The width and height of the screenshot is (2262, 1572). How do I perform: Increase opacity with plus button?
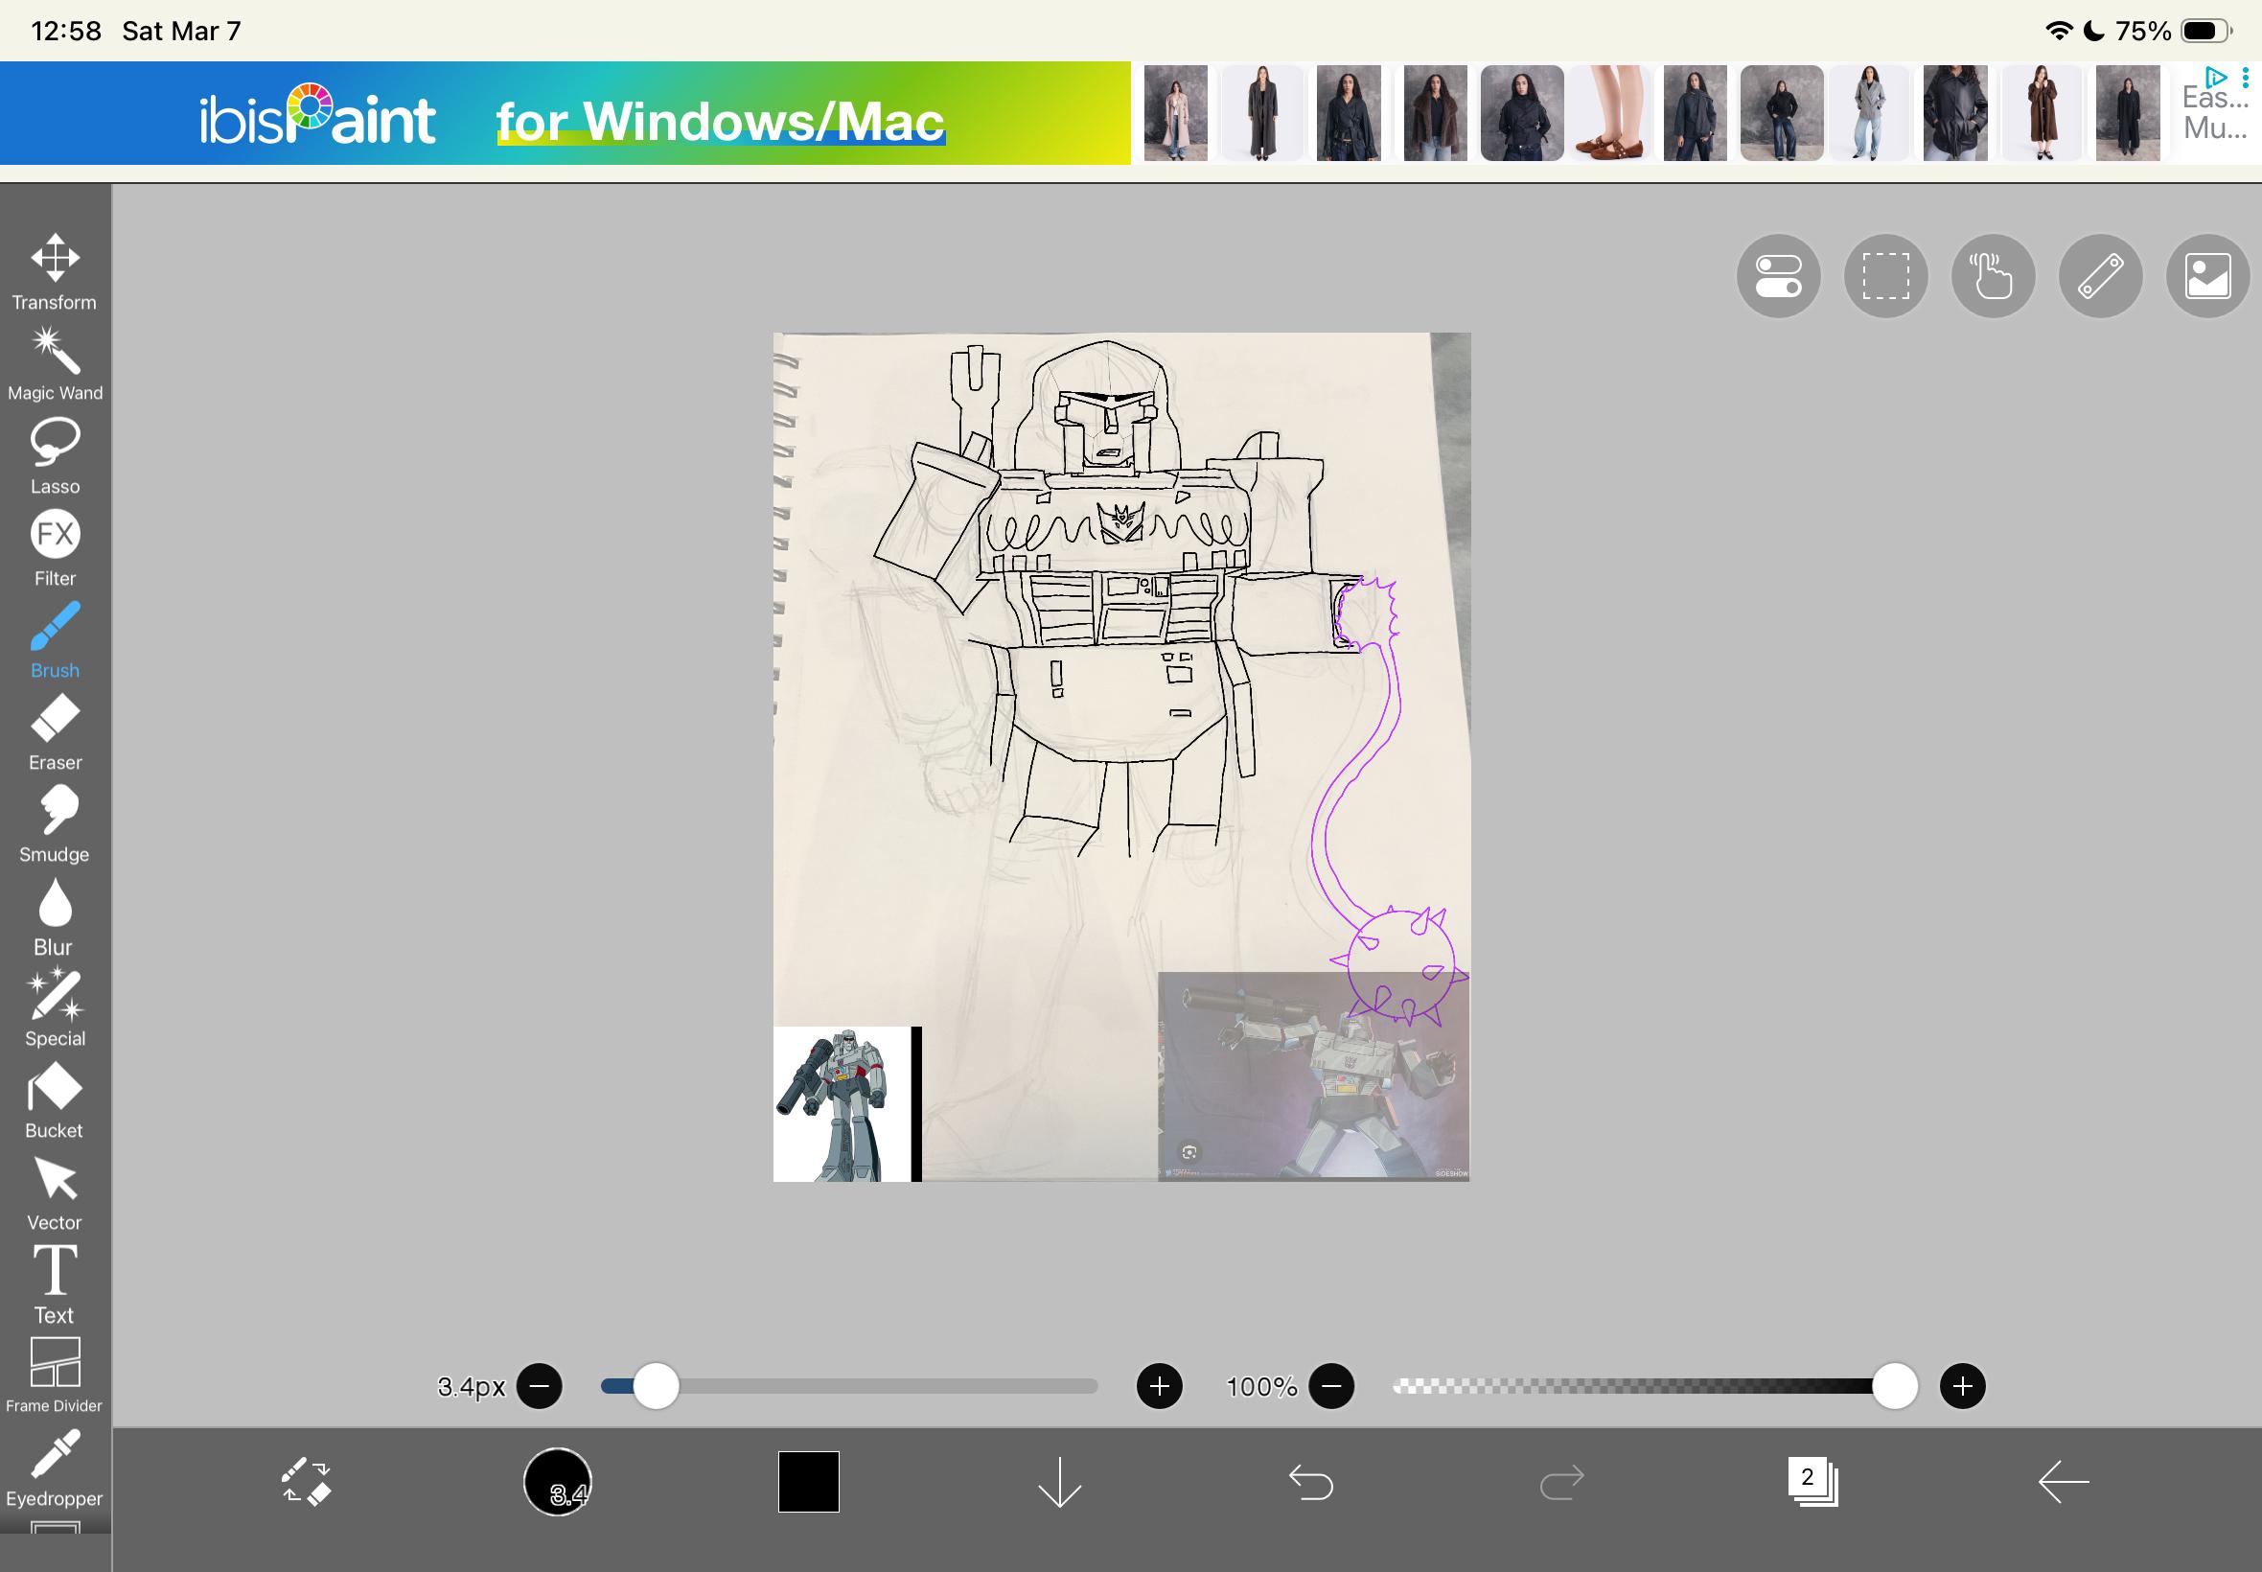(x=1963, y=1387)
